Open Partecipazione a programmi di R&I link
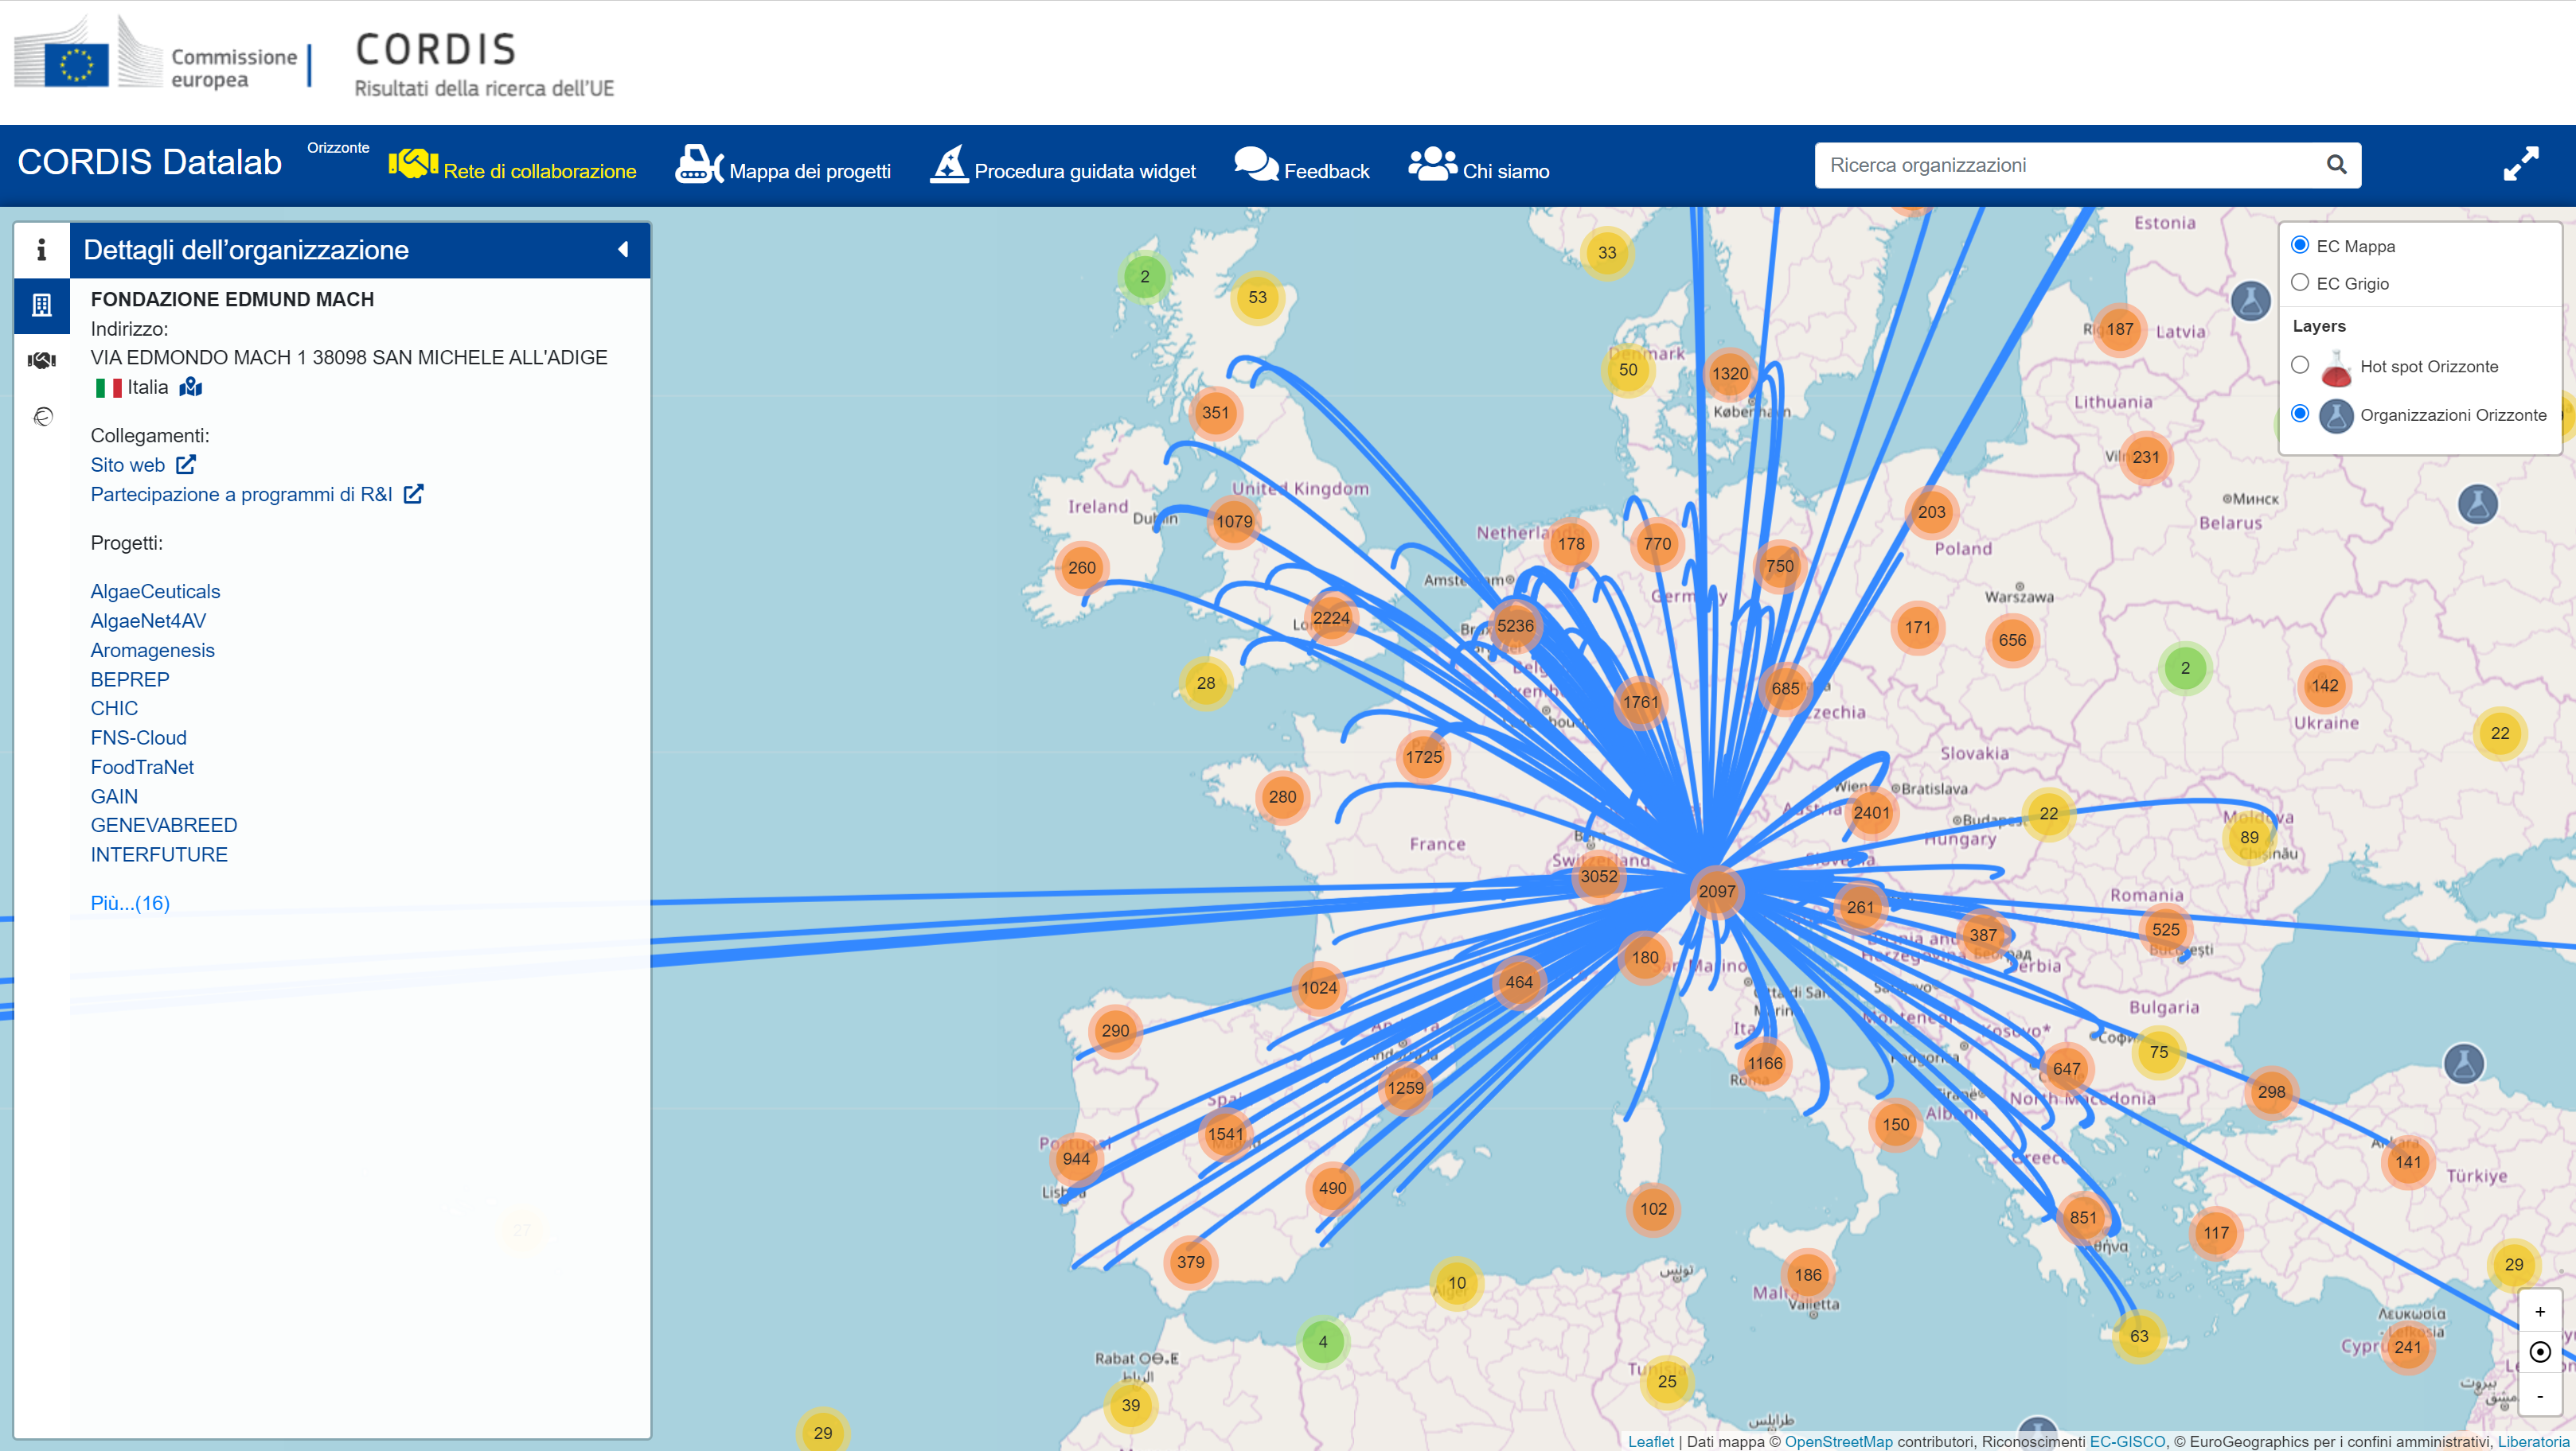This screenshot has height=1451, width=2576. tap(257, 495)
